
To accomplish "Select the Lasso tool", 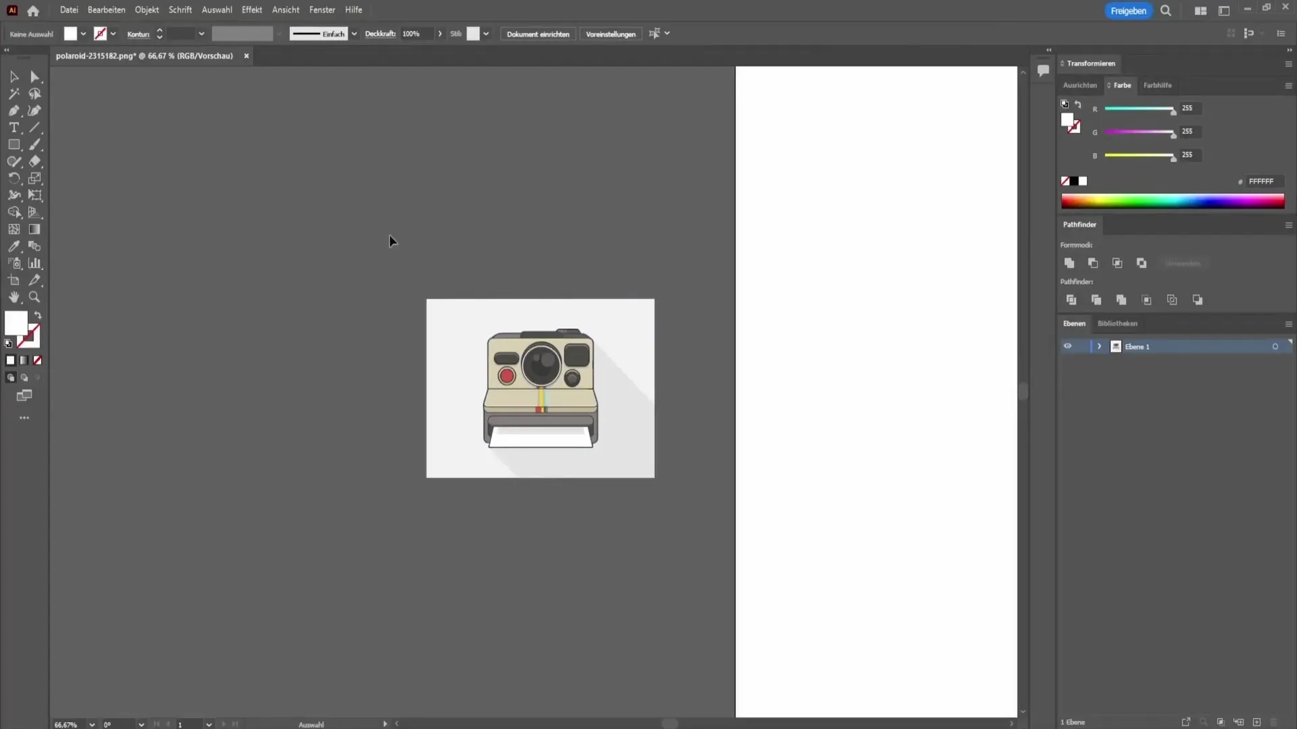I will click(35, 94).
